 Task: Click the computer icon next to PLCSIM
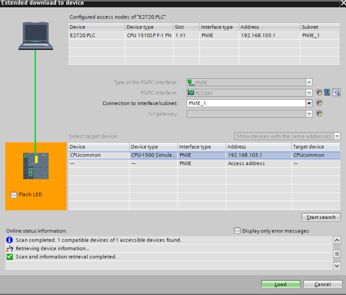pos(327,93)
